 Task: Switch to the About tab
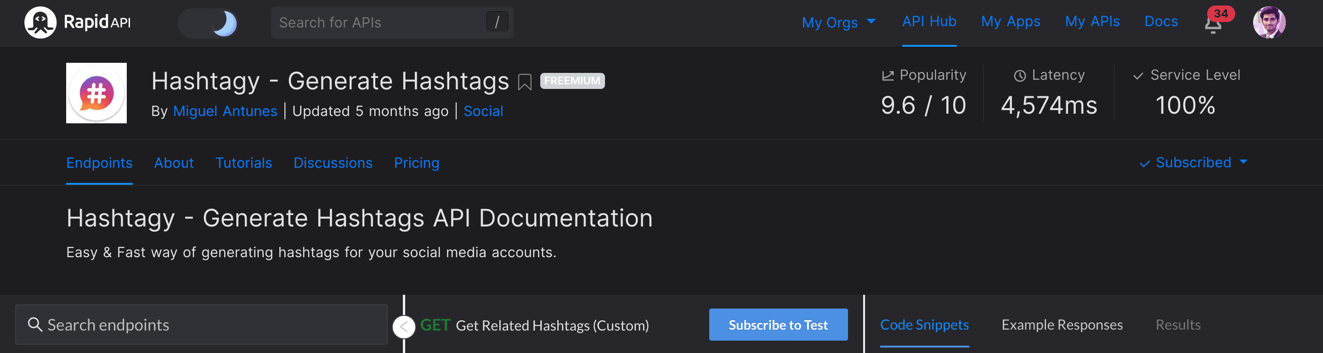174,163
